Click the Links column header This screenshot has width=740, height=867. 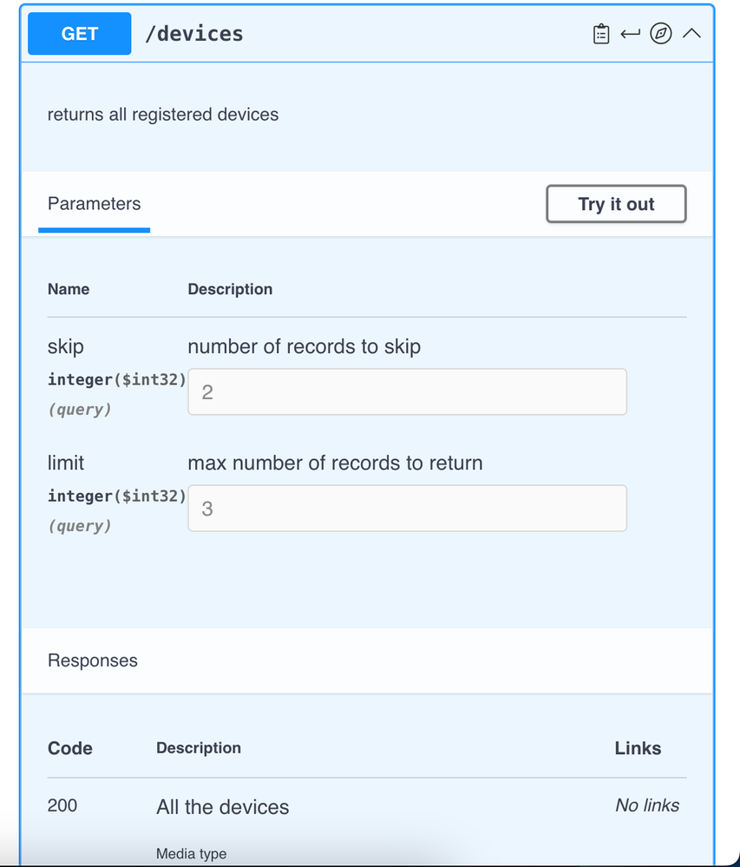[638, 748]
